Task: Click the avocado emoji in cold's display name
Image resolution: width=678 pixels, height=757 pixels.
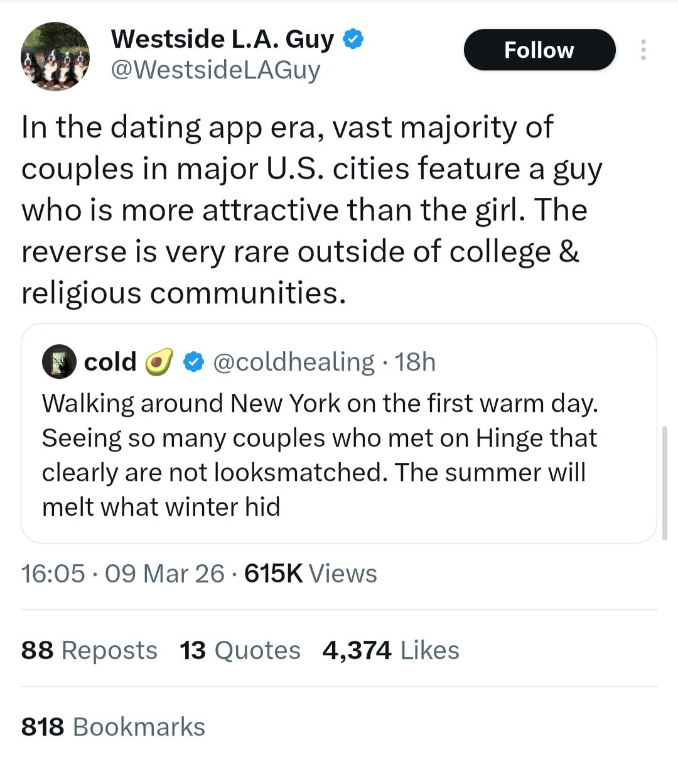Action: (158, 361)
